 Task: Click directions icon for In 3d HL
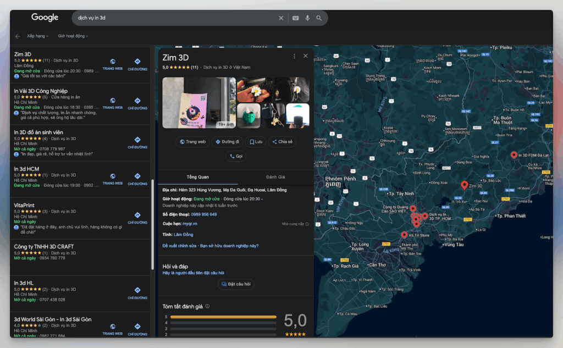[x=137, y=290]
